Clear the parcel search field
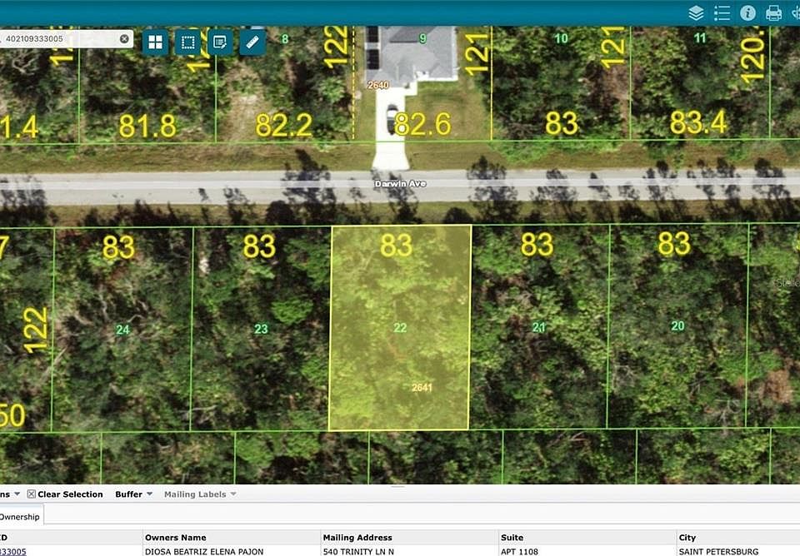This screenshot has height=556, width=800. (x=124, y=39)
